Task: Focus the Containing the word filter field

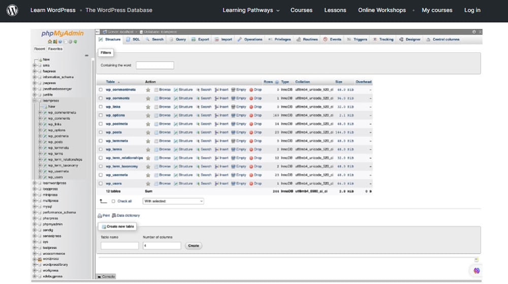Action: 155,65
